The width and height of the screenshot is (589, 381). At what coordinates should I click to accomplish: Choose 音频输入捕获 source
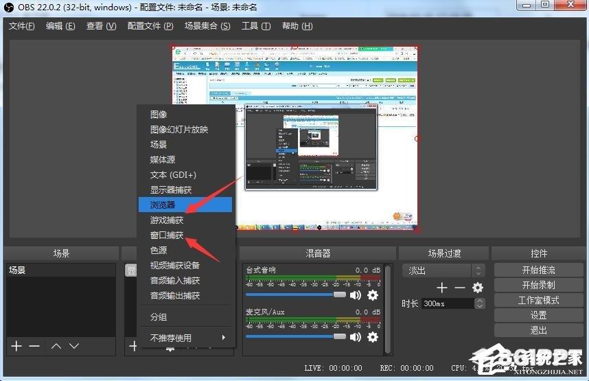(x=175, y=281)
